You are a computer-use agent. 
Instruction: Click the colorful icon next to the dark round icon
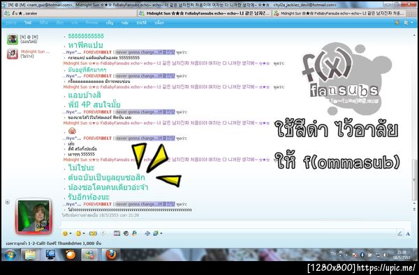[x=134, y=233]
